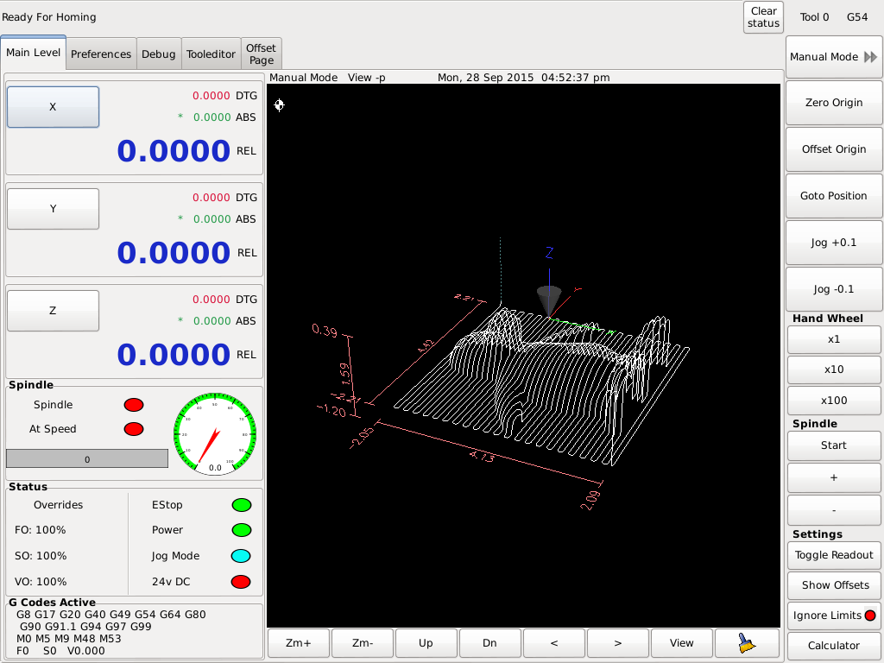Open the Calculator
884x663 pixels.
(x=835, y=646)
